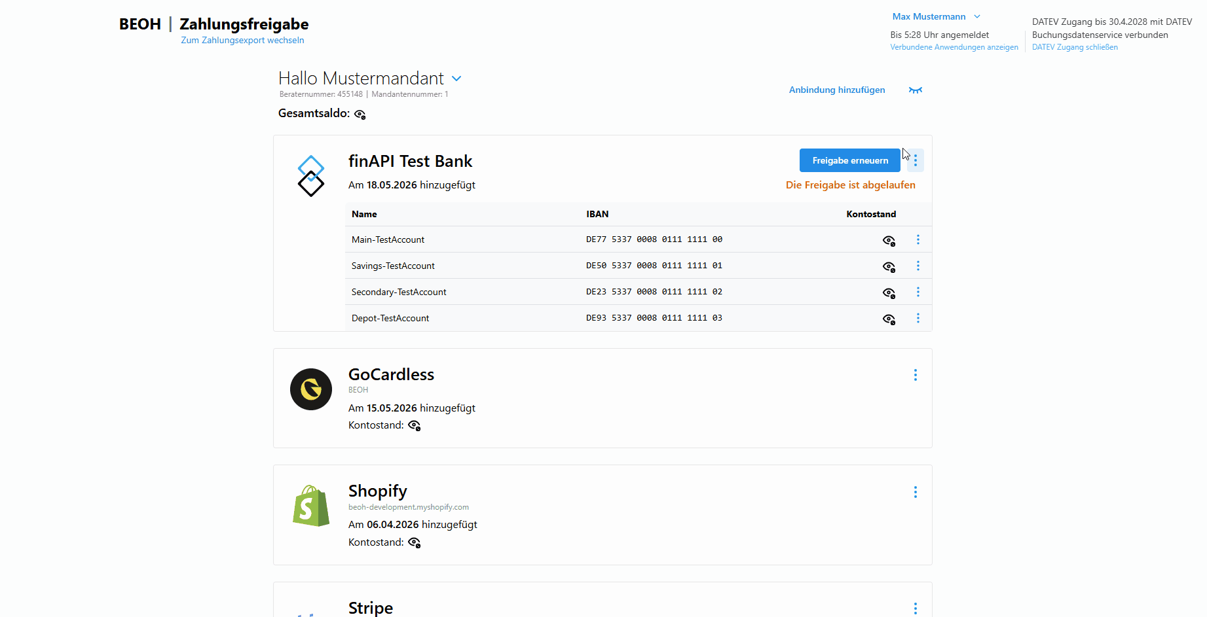Viewport: 1207px width, 617px height.
Task: Reveal the Shopify Kontostand
Action: point(414,543)
